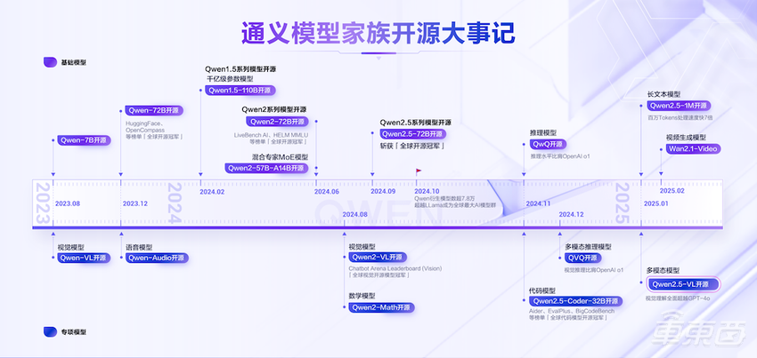Click the title 通义模型家族开源大事记
This screenshot has width=757, height=358.
click(x=378, y=33)
